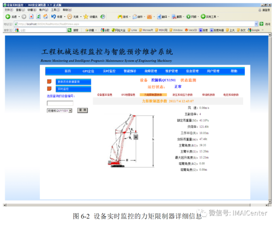Click the green search magnifier icon
The width and height of the screenshot is (276, 225).
[x=69, y=30]
